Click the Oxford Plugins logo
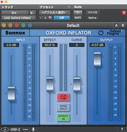 pos(114,33)
